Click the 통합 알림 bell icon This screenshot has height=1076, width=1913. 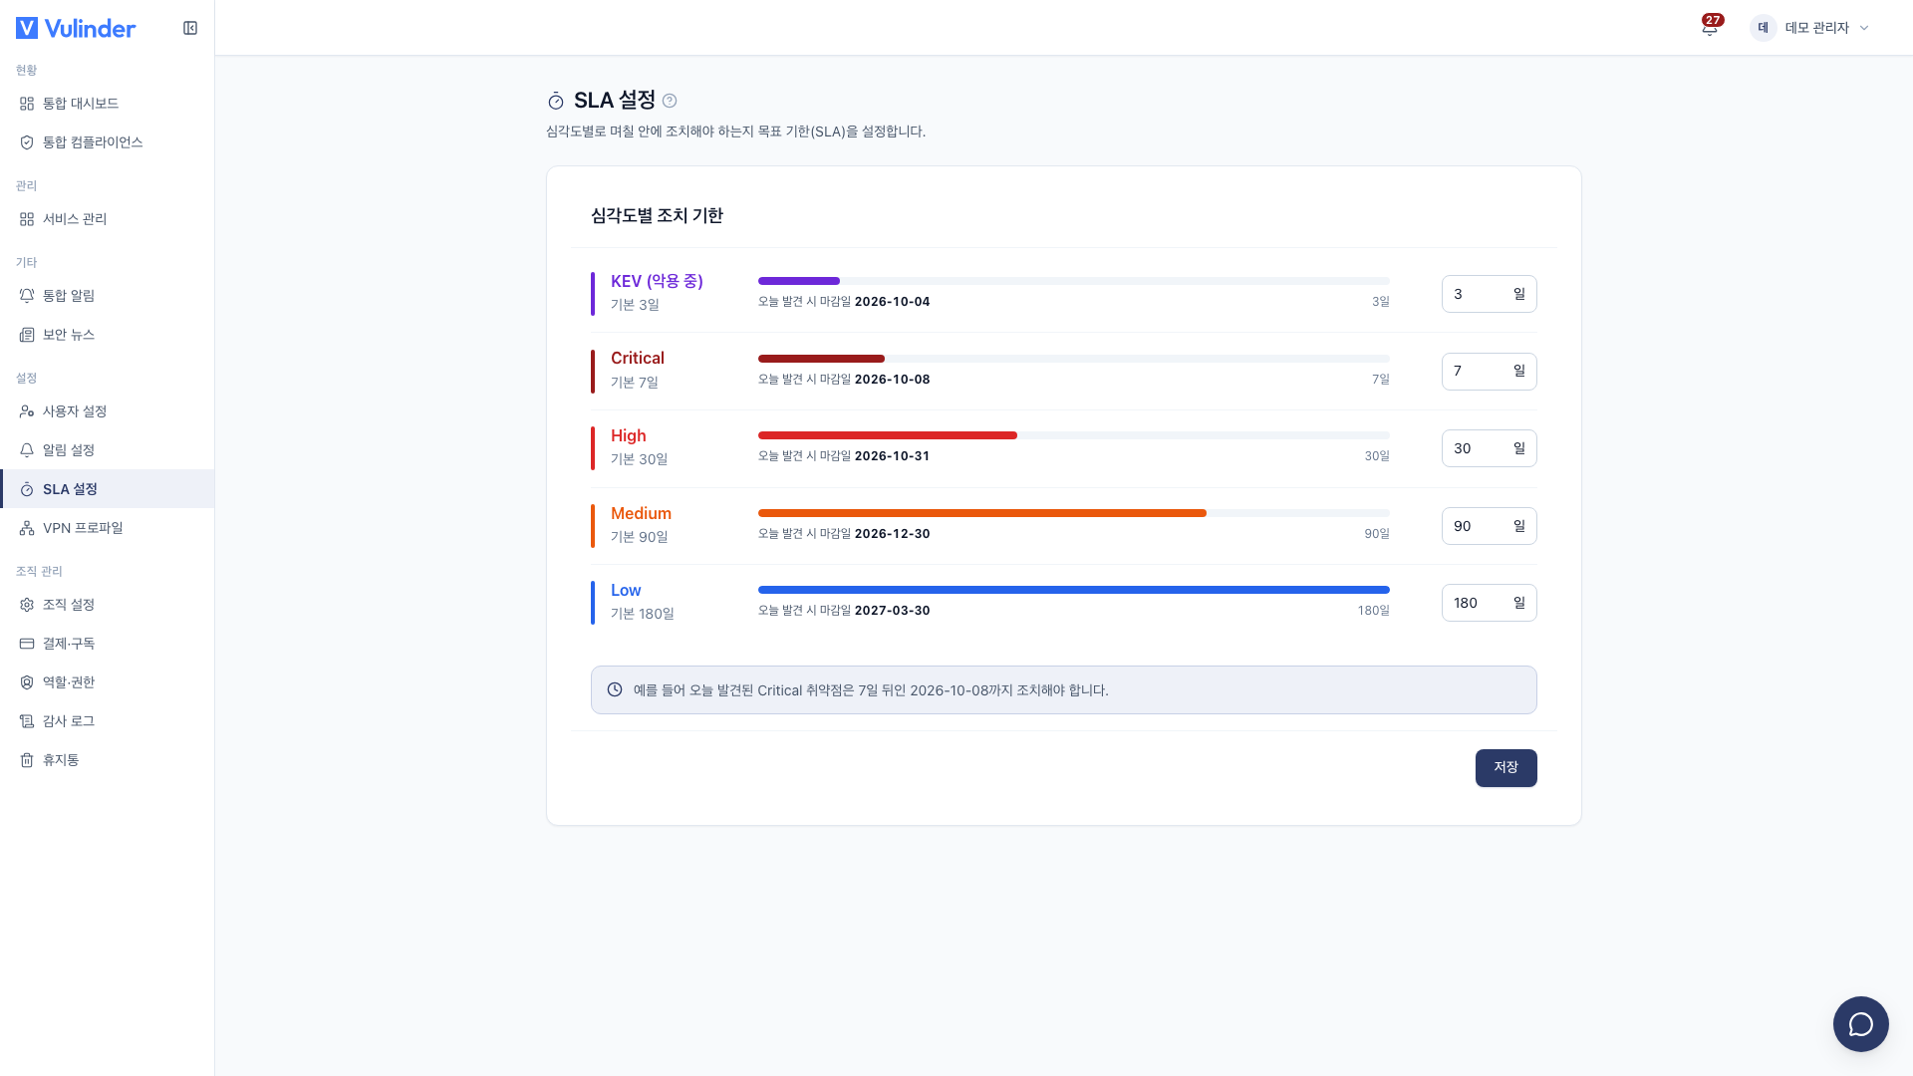click(27, 296)
